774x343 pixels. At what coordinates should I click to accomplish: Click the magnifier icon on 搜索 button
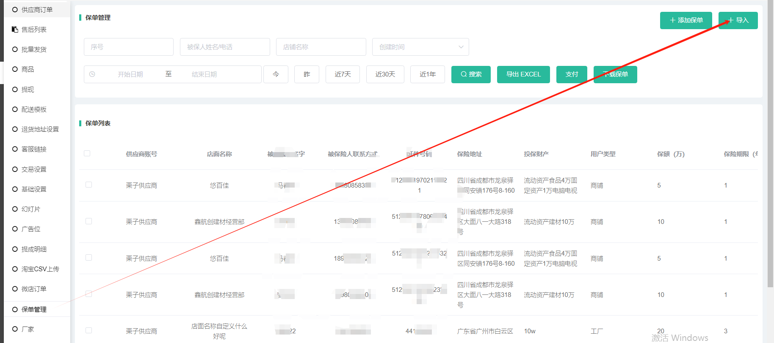point(464,74)
